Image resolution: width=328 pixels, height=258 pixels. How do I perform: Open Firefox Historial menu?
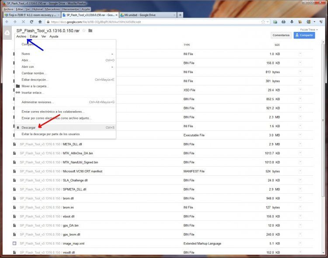click(38, 9)
